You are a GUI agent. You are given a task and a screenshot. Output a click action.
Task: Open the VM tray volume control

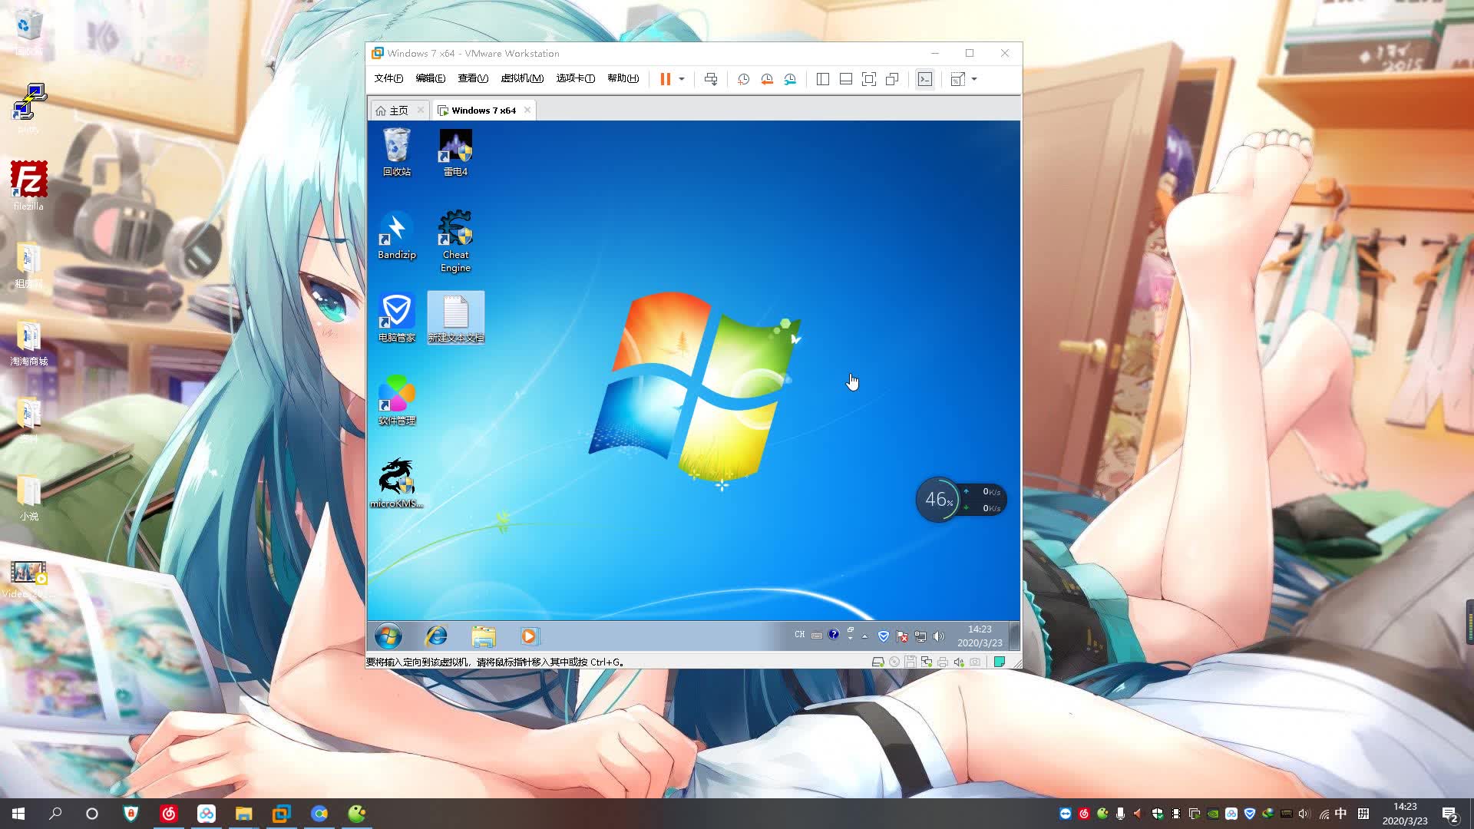[939, 636]
